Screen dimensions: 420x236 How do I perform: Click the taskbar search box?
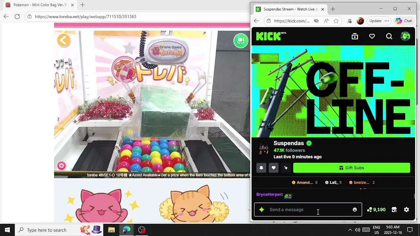coord(59,230)
